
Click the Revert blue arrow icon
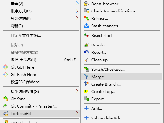(x=86, y=53)
